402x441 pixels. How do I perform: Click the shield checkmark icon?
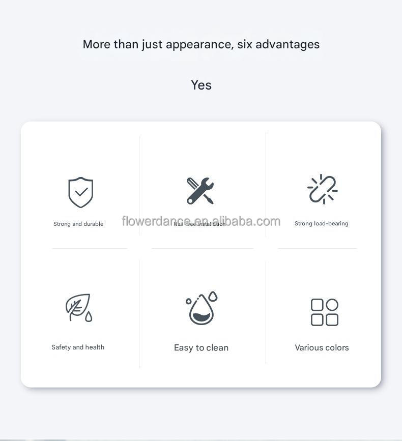coord(80,192)
